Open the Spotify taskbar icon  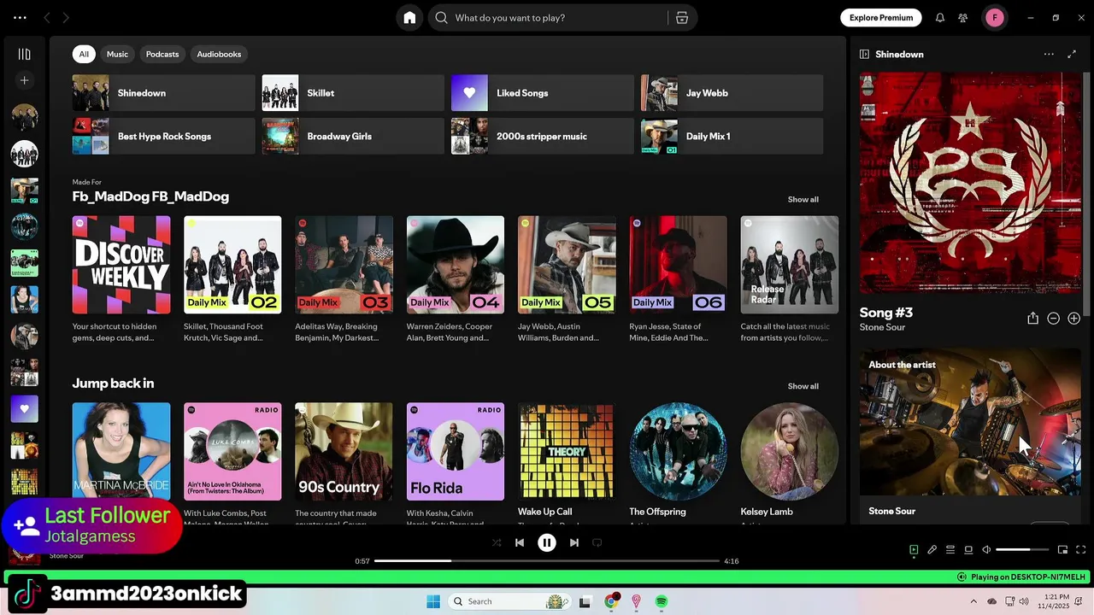[662, 601]
